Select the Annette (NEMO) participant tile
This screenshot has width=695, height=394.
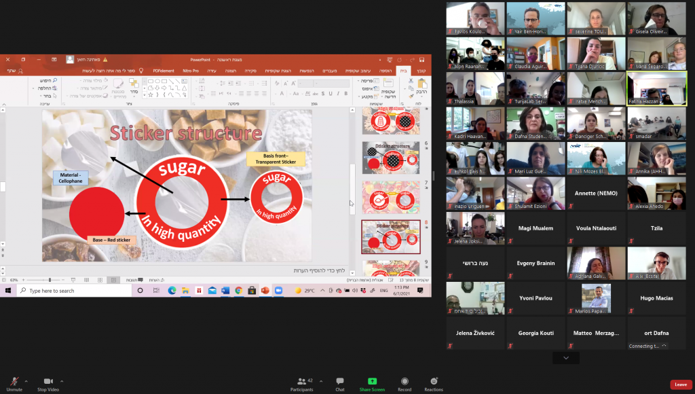click(x=596, y=193)
